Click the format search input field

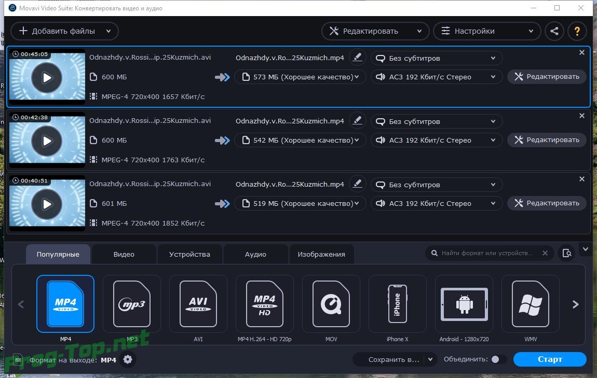(486, 254)
